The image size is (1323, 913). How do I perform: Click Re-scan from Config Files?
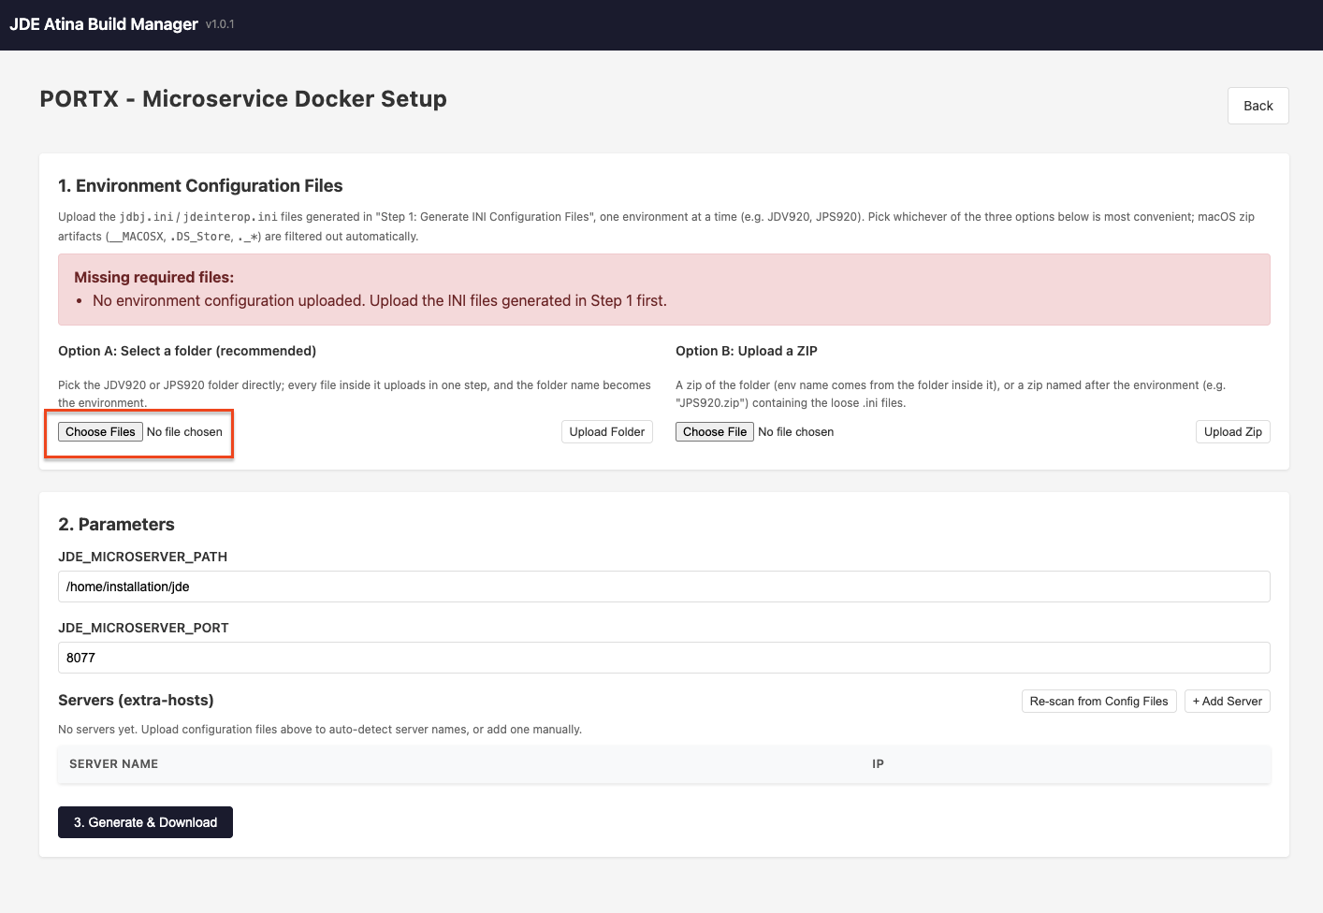coord(1098,701)
